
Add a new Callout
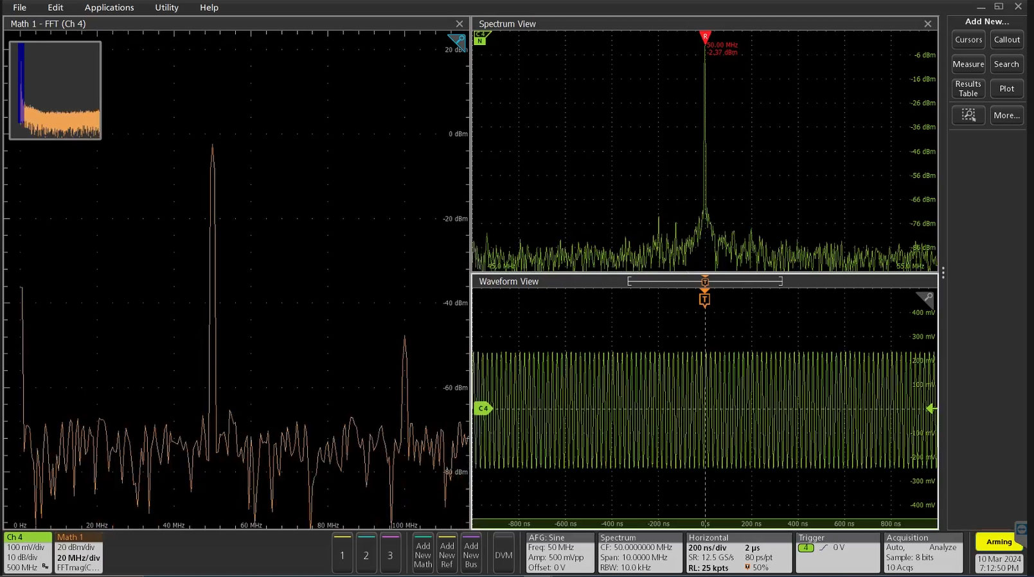tap(1006, 40)
